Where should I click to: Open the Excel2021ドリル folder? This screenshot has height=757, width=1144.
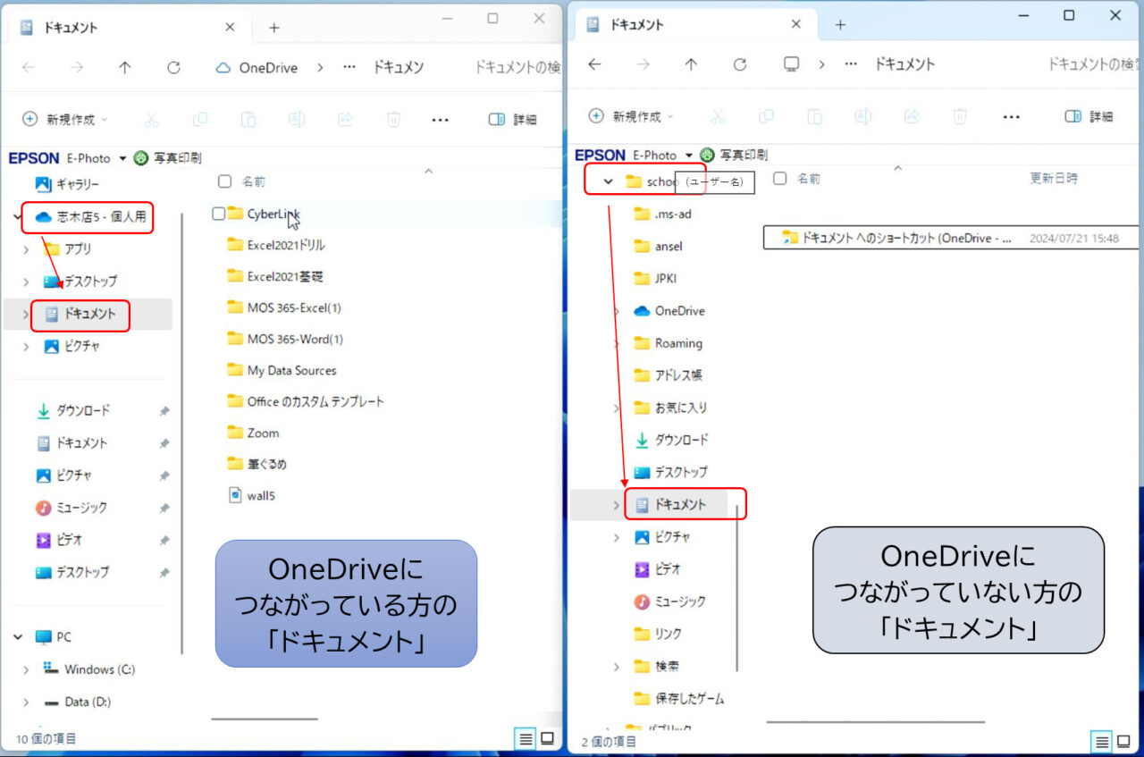(286, 245)
